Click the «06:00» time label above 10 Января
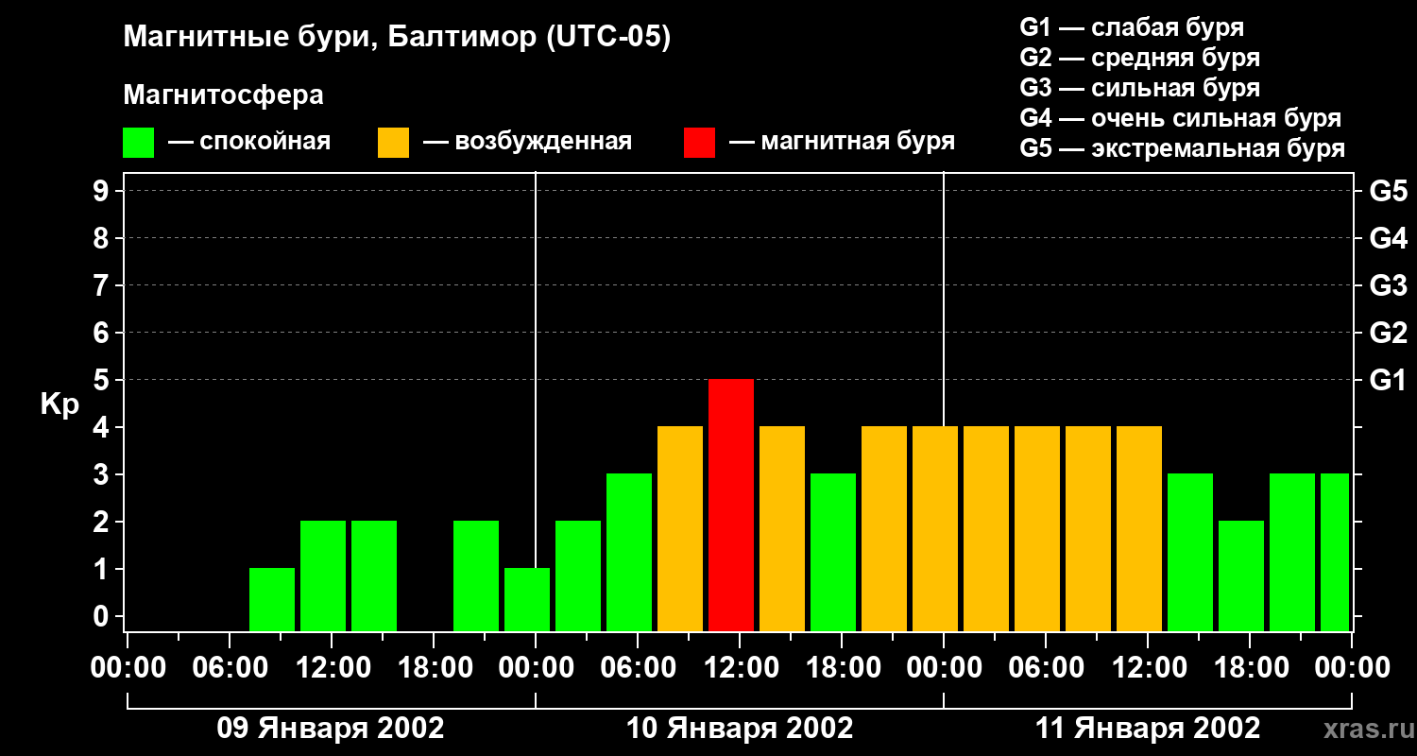 point(638,667)
